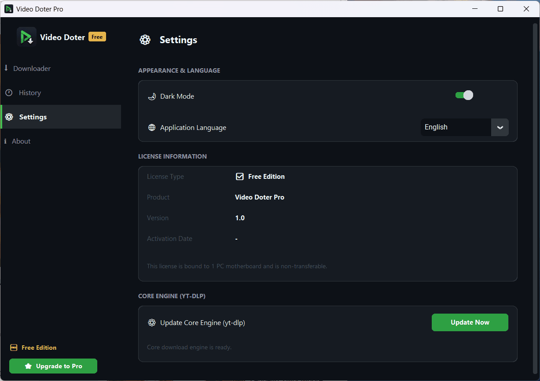Click the Settings gear icon in sidebar
Screen dimensions: 540x381
(9, 117)
